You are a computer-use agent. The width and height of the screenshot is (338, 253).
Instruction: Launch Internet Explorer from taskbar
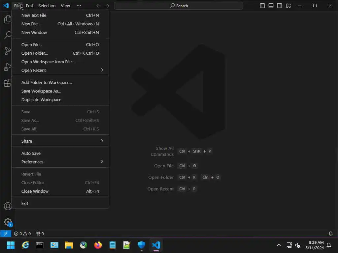click(x=25, y=245)
